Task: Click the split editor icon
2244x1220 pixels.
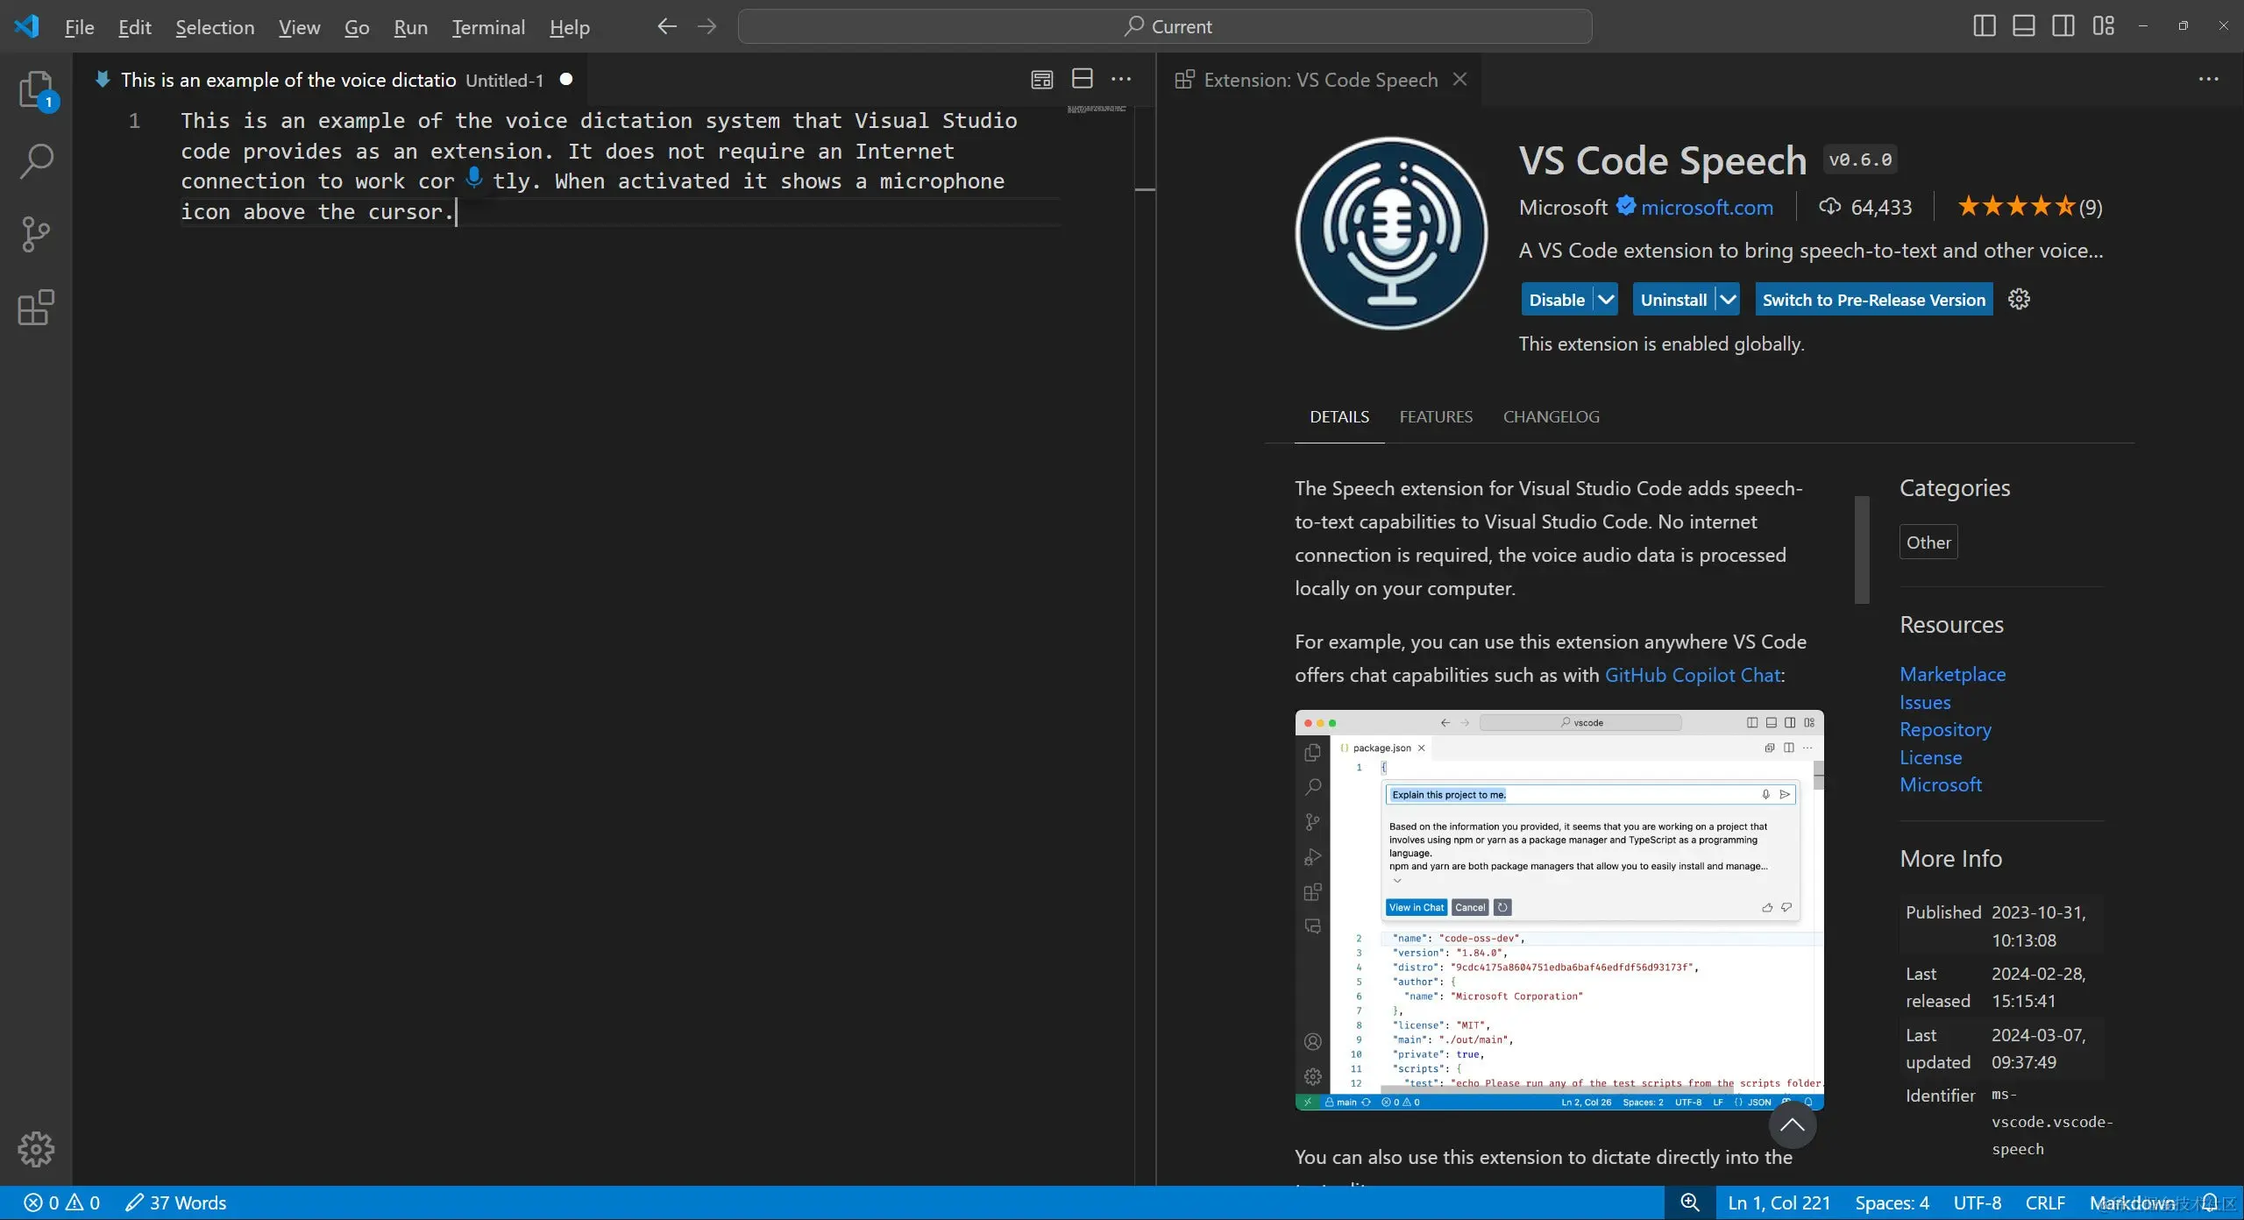Action: [1083, 79]
